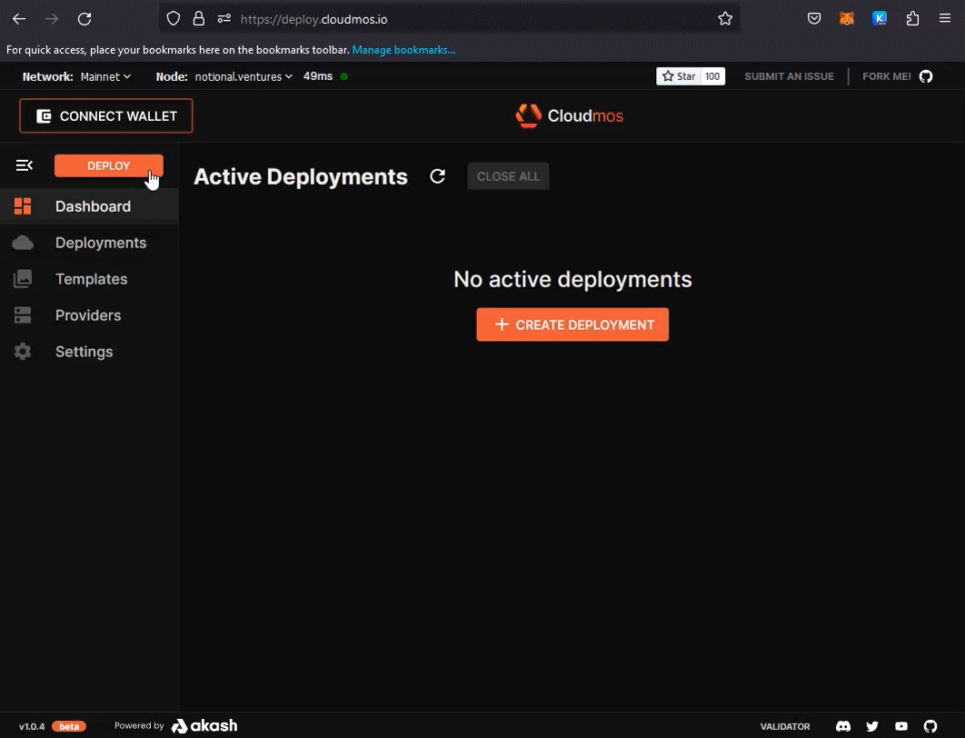The height and width of the screenshot is (738, 965).
Task: Click the Create Deployment button
Action: tap(572, 324)
